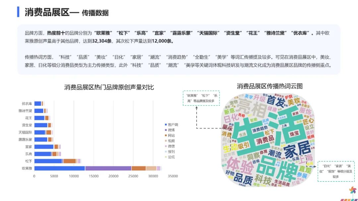Click the 潮流 word in the cloud

[x=275, y=154]
